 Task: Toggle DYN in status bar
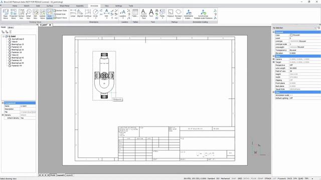click(295, 178)
